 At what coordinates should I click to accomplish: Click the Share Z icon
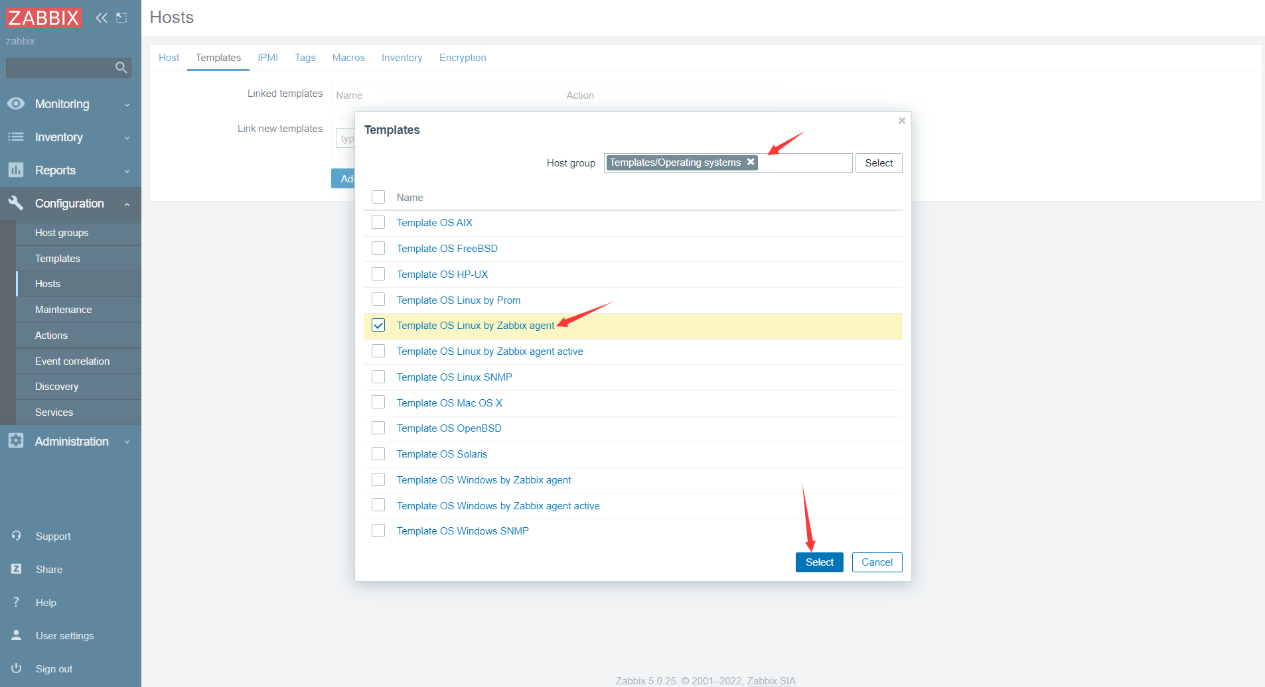coord(17,569)
